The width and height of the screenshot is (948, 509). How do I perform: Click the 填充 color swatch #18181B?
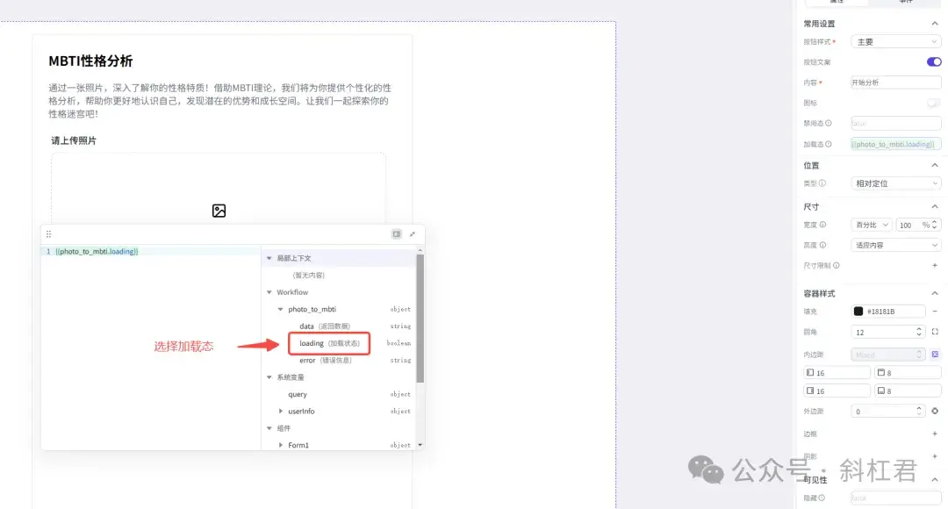tap(858, 312)
